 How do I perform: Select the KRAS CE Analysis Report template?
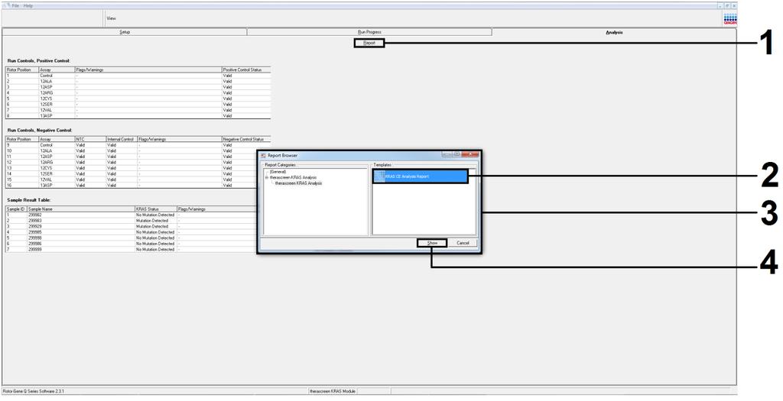coord(421,176)
